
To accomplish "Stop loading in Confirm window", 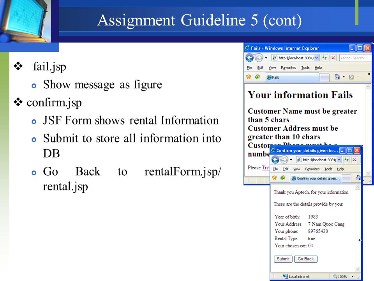I will (355, 160).
